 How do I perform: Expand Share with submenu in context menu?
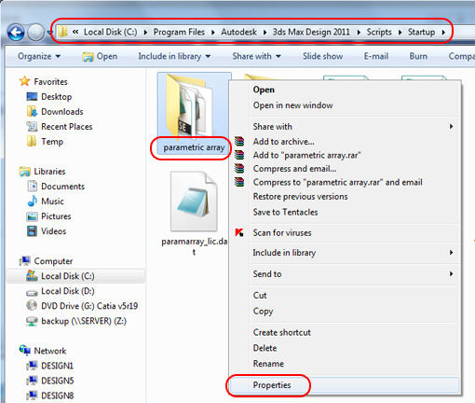pos(452,126)
